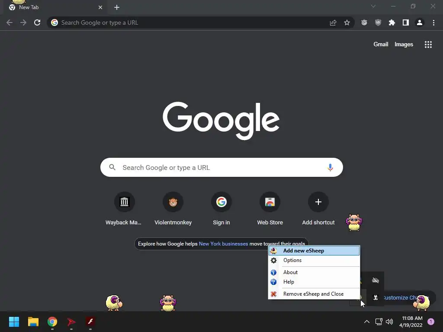Open the Wayback Machine shortcut
Viewport: 443px width, 332px height.
click(123, 209)
